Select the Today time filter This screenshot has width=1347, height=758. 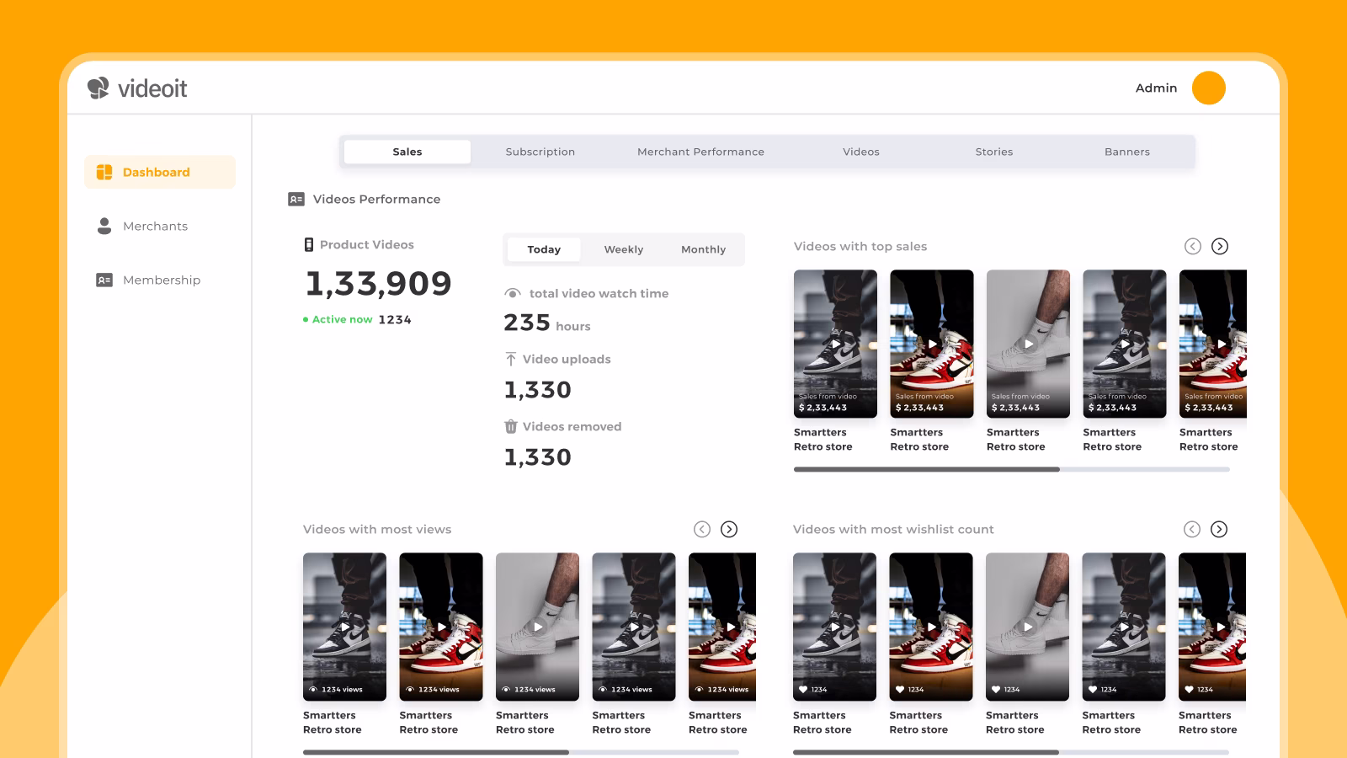544,249
